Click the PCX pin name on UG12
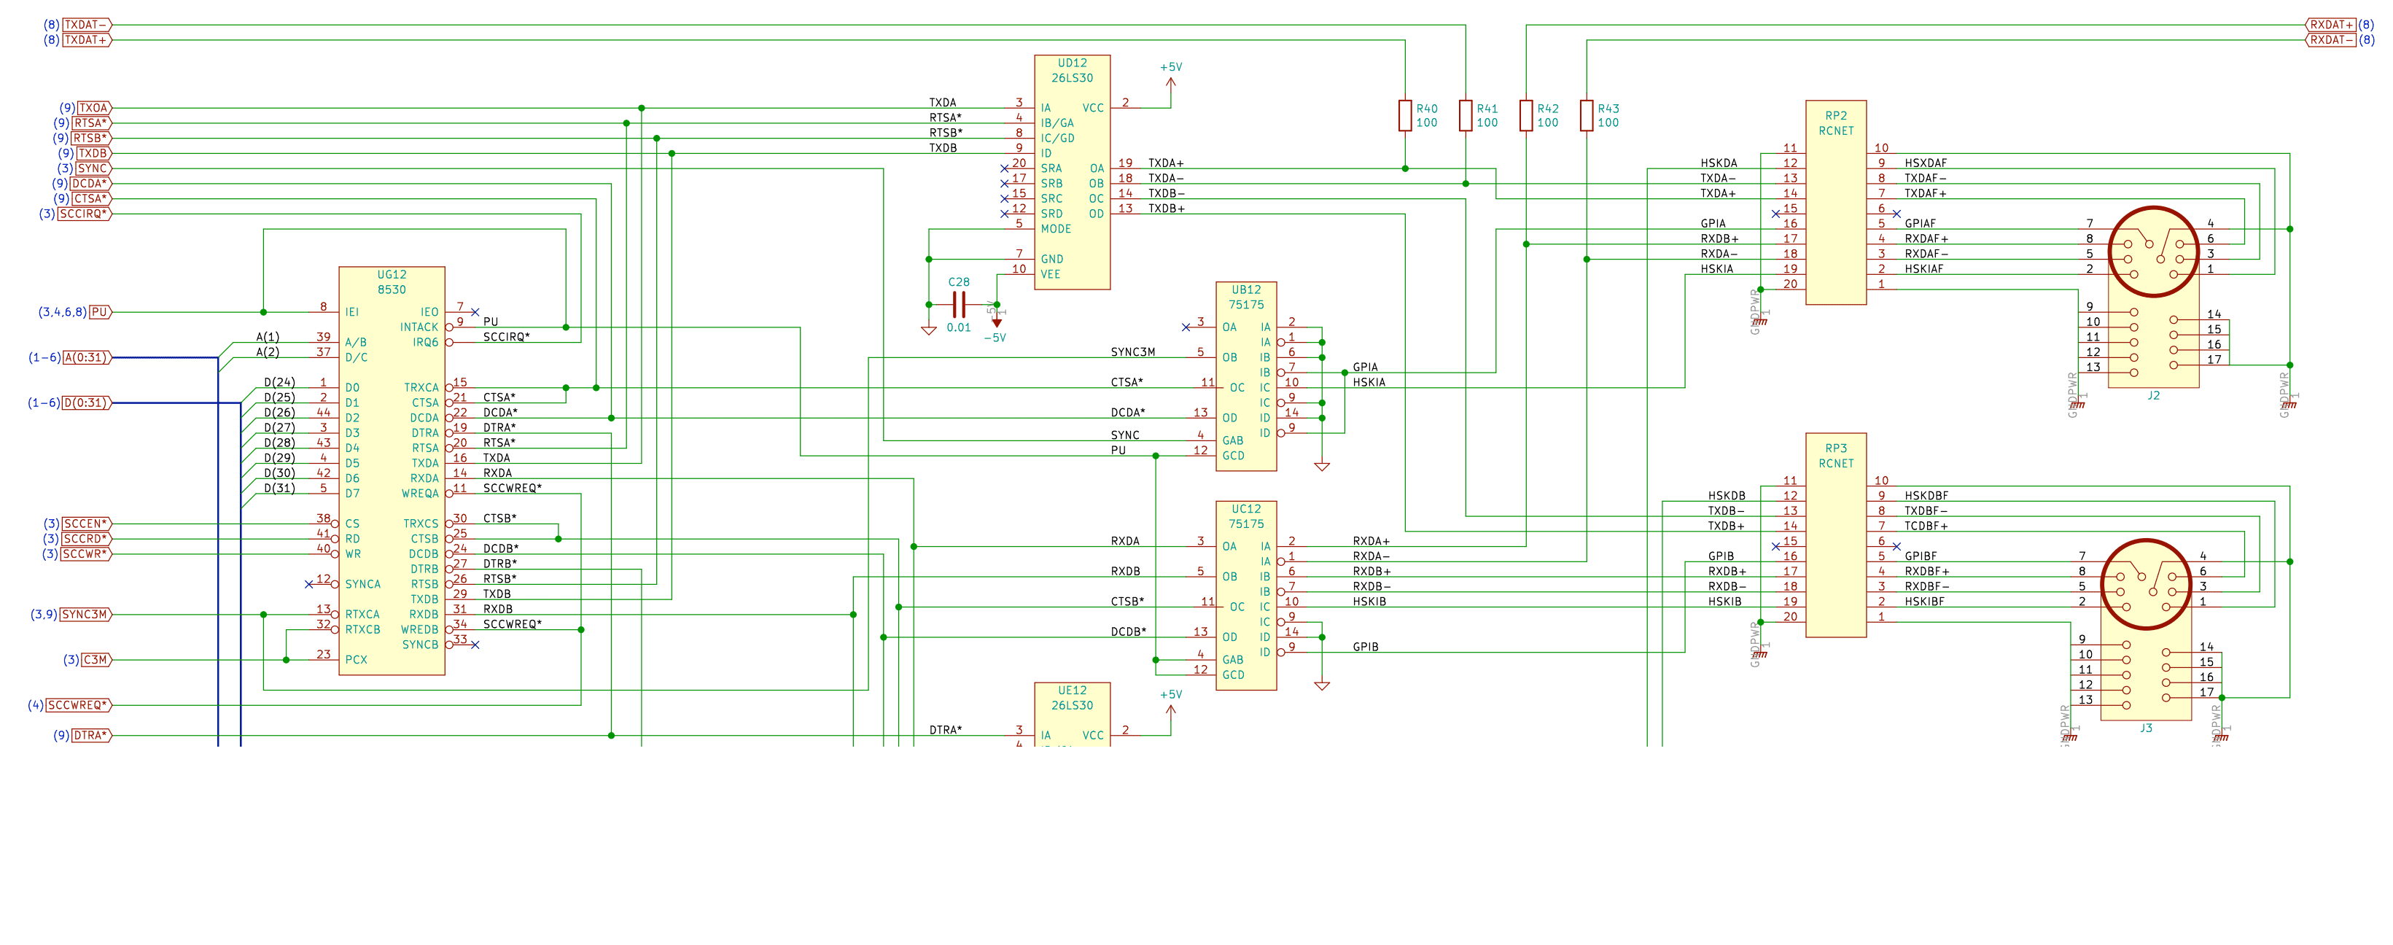The image size is (2393, 945). pyautogui.click(x=356, y=660)
